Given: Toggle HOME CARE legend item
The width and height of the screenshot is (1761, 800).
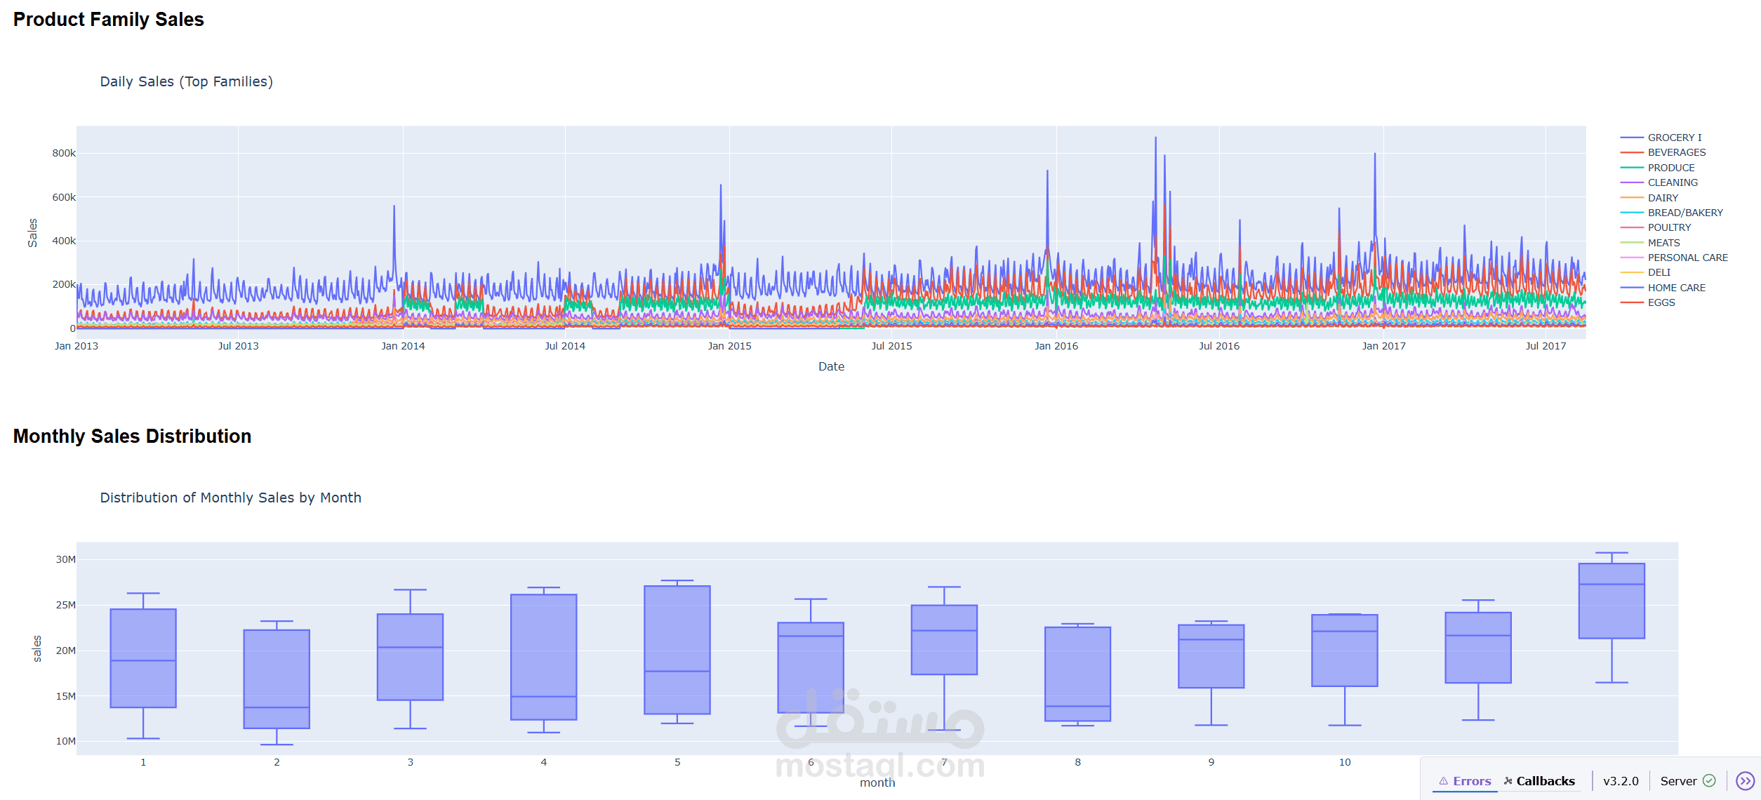Looking at the screenshot, I should [x=1676, y=288].
